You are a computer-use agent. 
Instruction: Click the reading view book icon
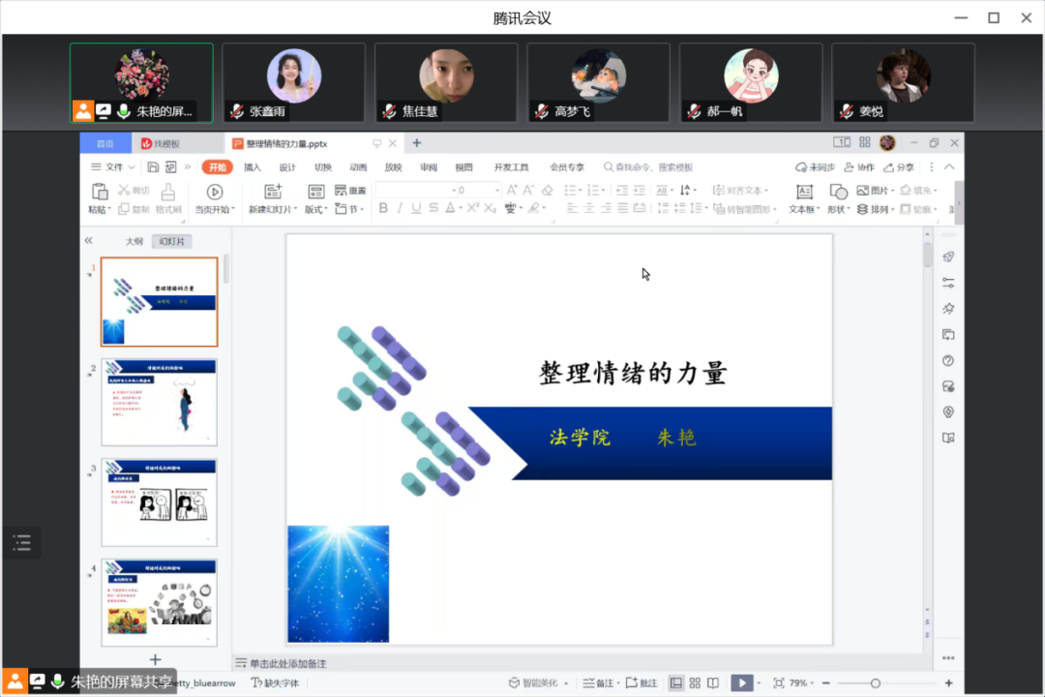(x=713, y=683)
